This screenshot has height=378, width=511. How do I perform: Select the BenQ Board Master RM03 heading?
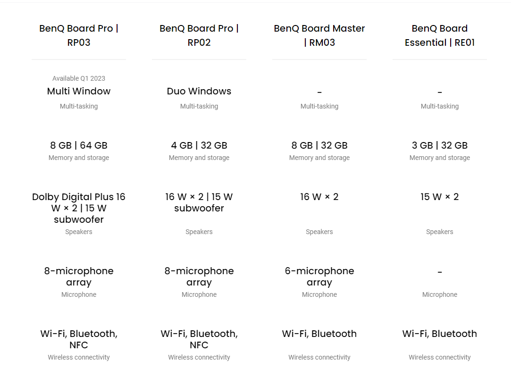coord(319,35)
